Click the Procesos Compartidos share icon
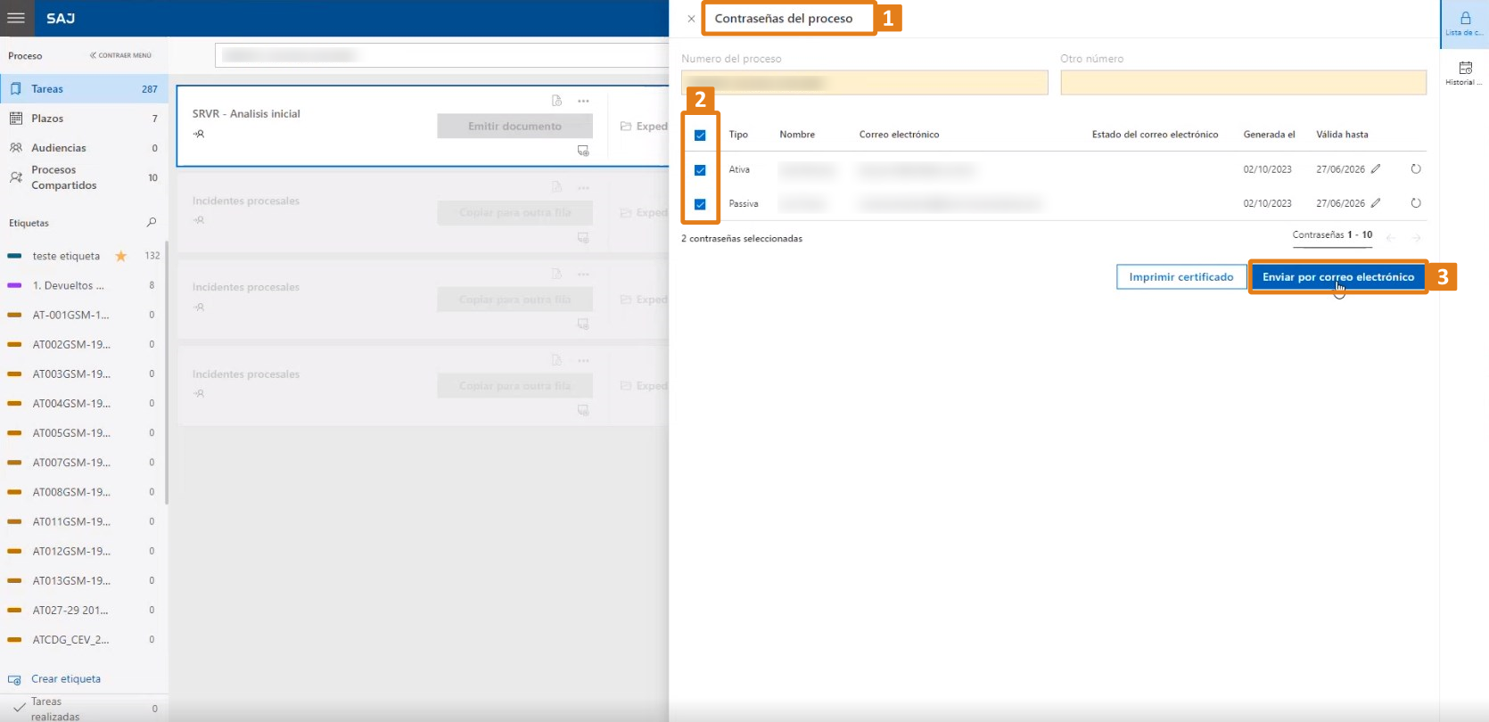 pos(15,177)
